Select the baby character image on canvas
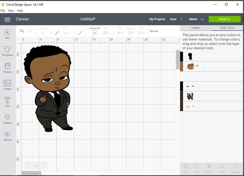Image resolution: width=244 pixels, height=176 pixels. tap(48, 88)
